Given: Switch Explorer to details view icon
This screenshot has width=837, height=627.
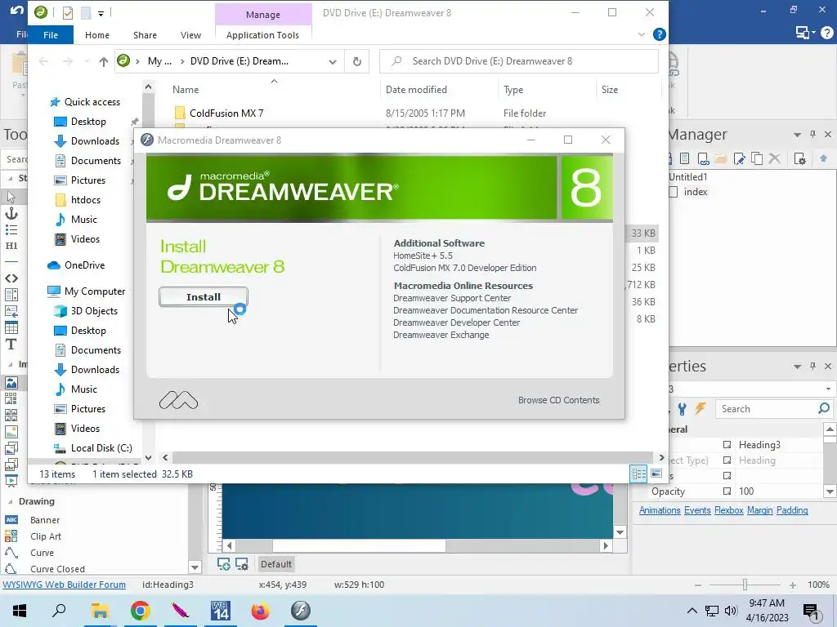Looking at the screenshot, I should [638, 474].
